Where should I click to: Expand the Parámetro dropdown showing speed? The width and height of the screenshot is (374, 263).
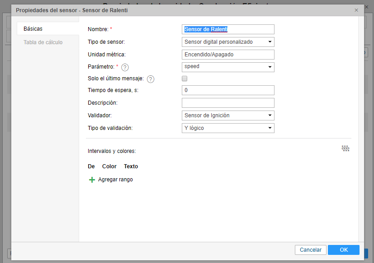tap(227, 67)
